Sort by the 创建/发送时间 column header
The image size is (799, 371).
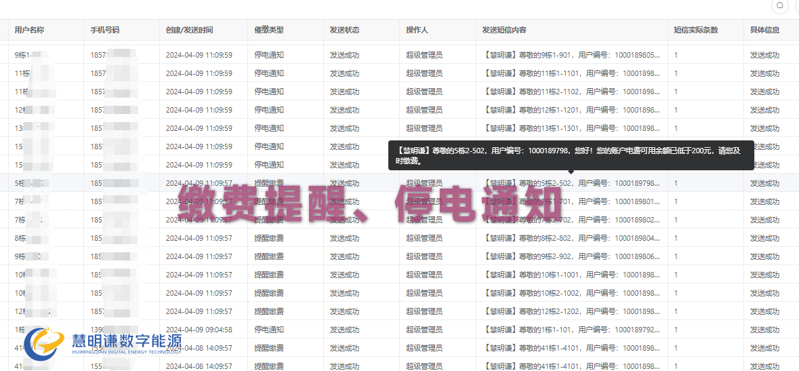pos(189,30)
